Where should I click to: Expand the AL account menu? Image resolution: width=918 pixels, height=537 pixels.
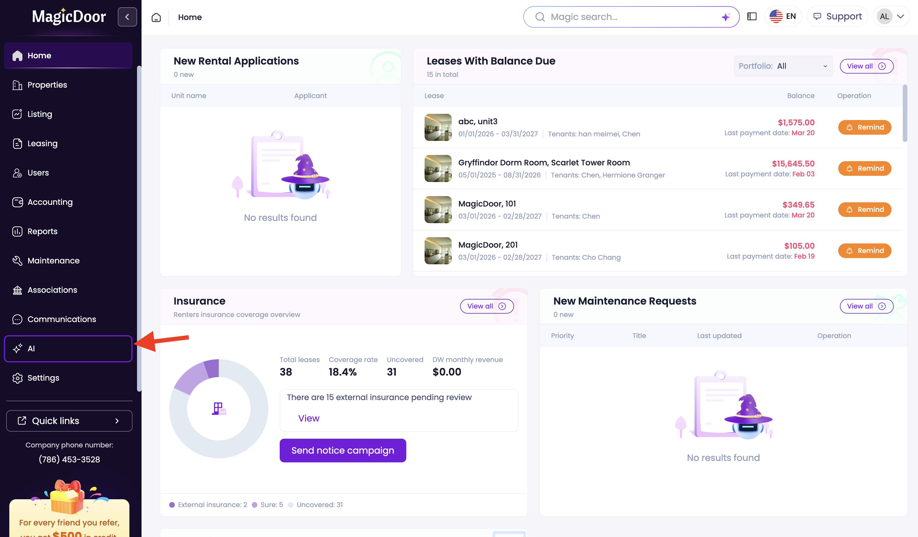[891, 16]
